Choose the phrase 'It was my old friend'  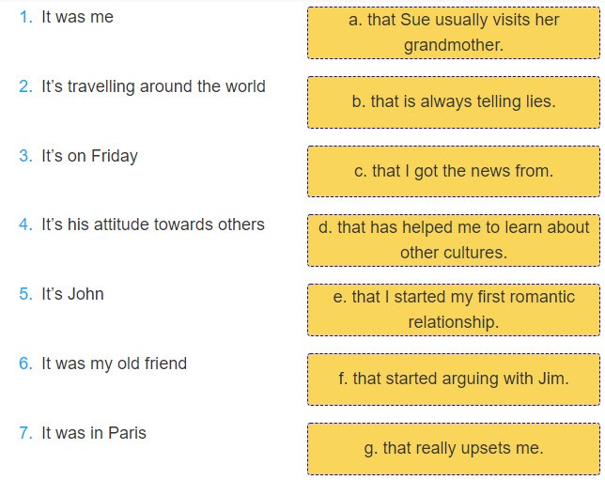(x=115, y=364)
